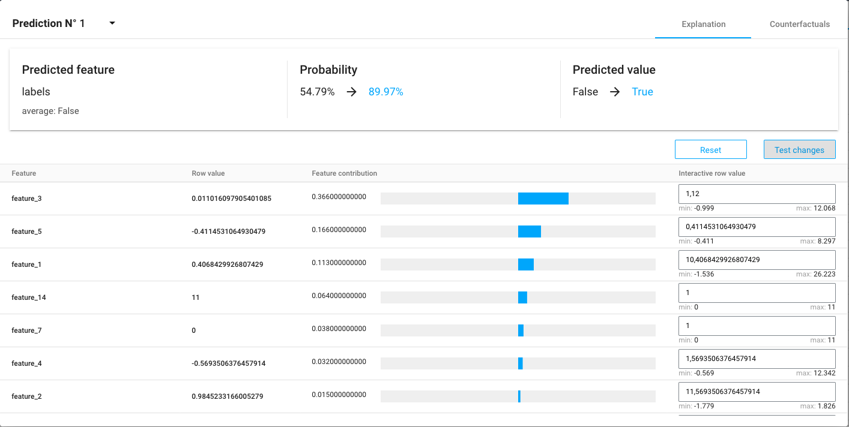This screenshot has width=849, height=427.
Task: Select the feature_3 interactive value field
Action: click(757, 194)
